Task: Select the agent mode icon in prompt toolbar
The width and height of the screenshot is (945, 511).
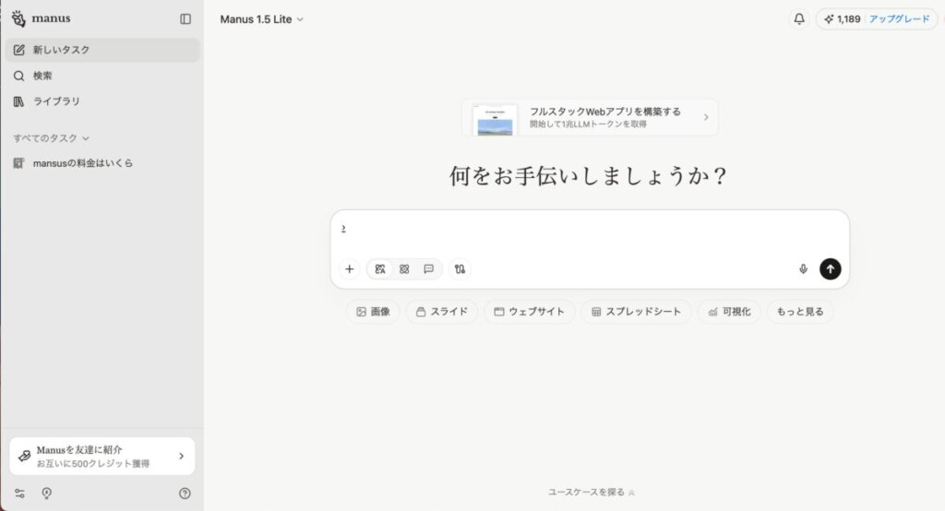Action: pyautogui.click(x=380, y=269)
